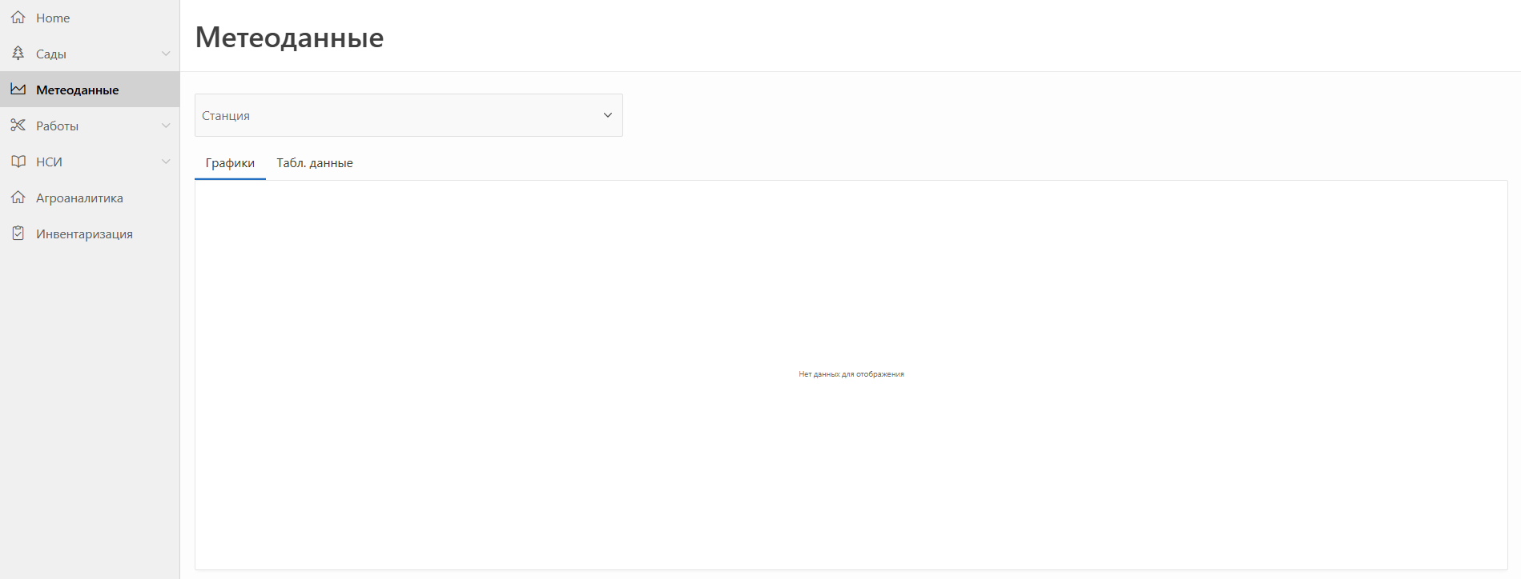Open the НСИ menu item
The height and width of the screenshot is (579, 1521).
90,162
